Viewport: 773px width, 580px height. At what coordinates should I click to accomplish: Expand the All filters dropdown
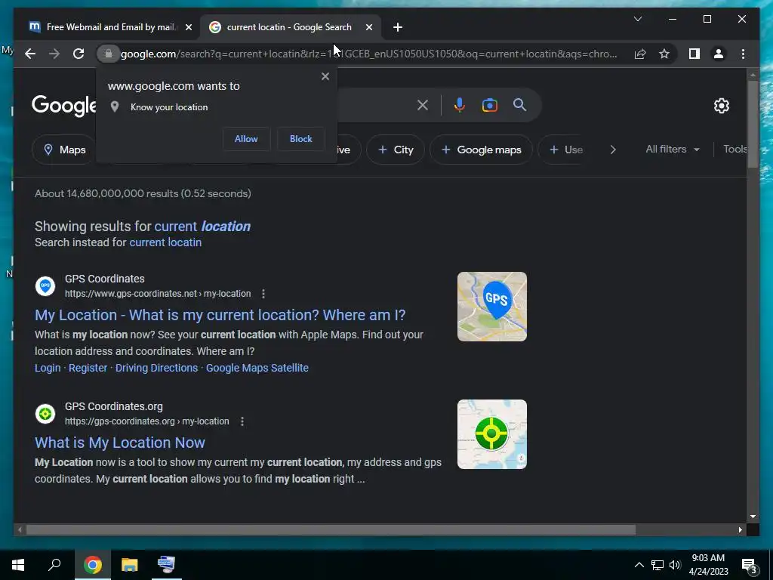[673, 150]
